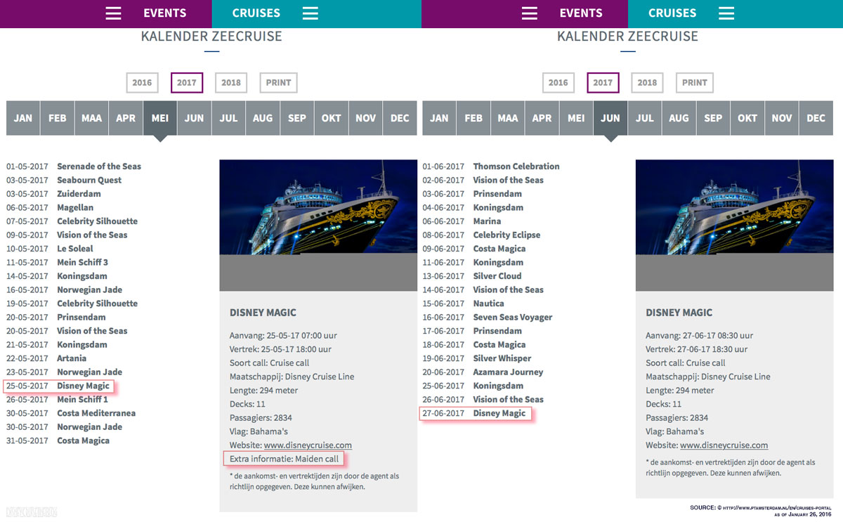Open the 13-06-2017 Silver Cloud entry

(x=472, y=276)
